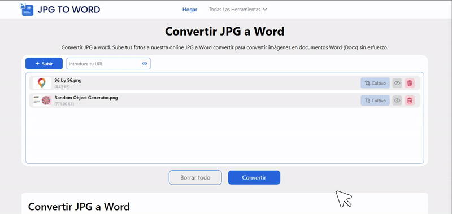Click the Introduce tu URL field

(108, 64)
